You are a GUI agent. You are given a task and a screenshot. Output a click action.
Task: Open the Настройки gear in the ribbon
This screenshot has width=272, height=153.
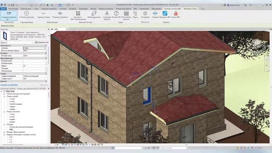click(145, 15)
